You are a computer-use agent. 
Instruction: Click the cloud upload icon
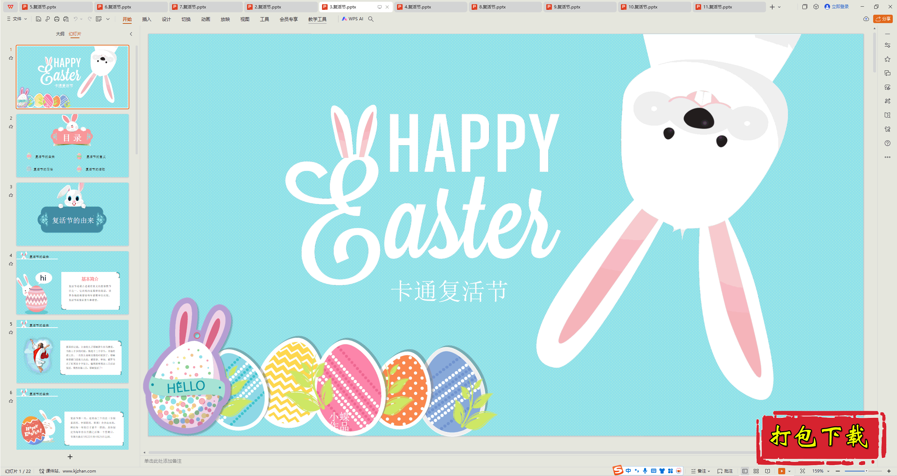click(866, 19)
